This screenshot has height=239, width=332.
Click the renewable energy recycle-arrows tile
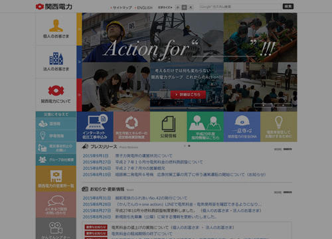131,127
